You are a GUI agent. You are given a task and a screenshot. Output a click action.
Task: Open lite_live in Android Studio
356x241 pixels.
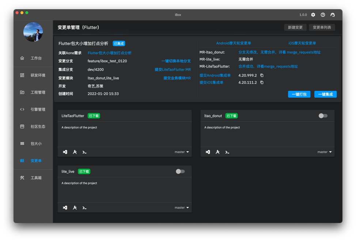tap(75, 208)
